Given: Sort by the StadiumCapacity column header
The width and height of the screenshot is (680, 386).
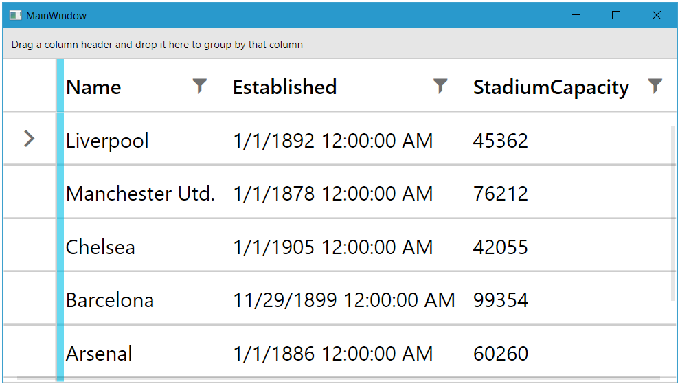Looking at the screenshot, I should click(x=551, y=88).
